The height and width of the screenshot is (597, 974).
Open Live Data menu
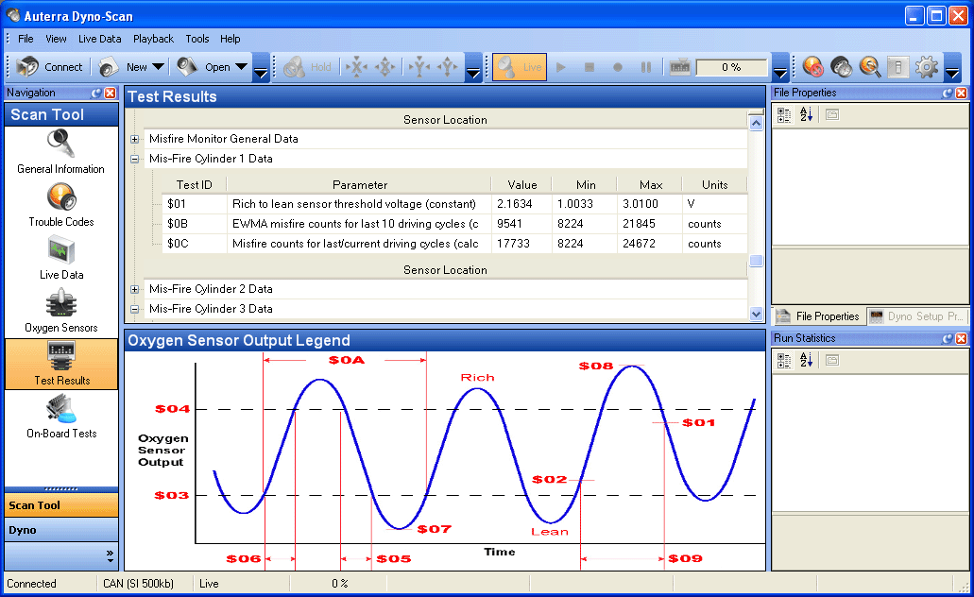click(99, 39)
